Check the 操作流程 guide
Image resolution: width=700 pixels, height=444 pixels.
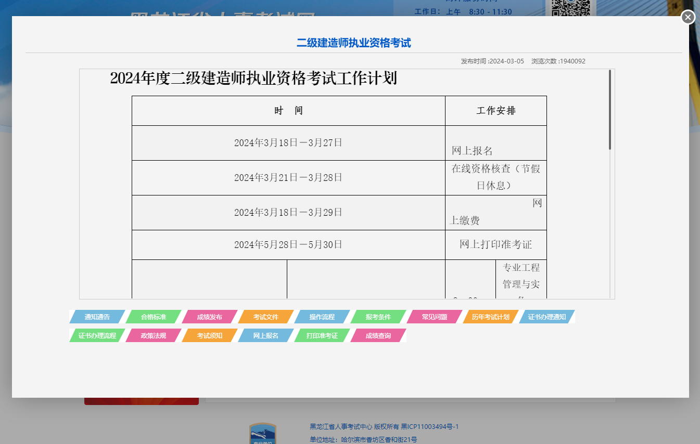[x=323, y=317]
